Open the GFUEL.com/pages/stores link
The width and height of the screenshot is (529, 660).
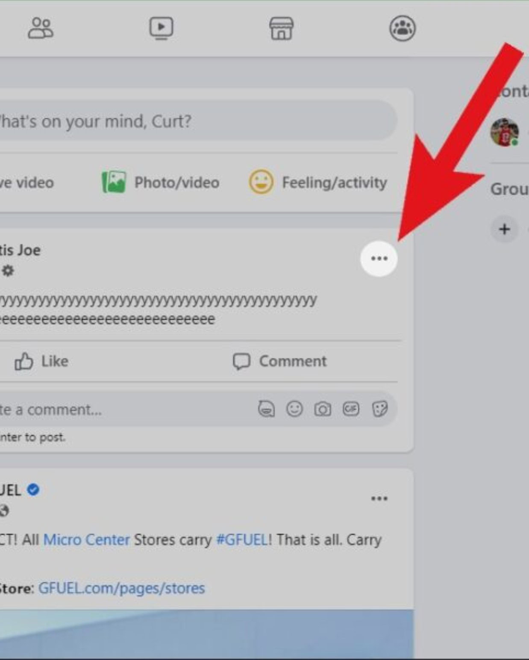coord(121,588)
